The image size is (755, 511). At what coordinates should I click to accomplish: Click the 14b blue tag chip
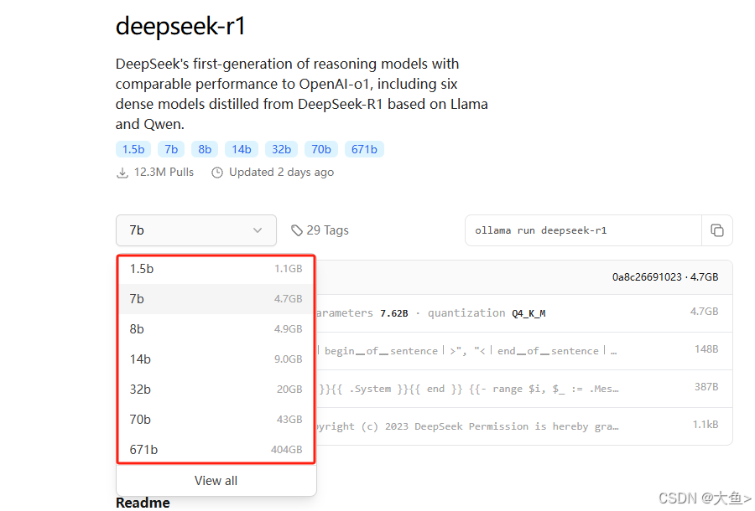(242, 149)
